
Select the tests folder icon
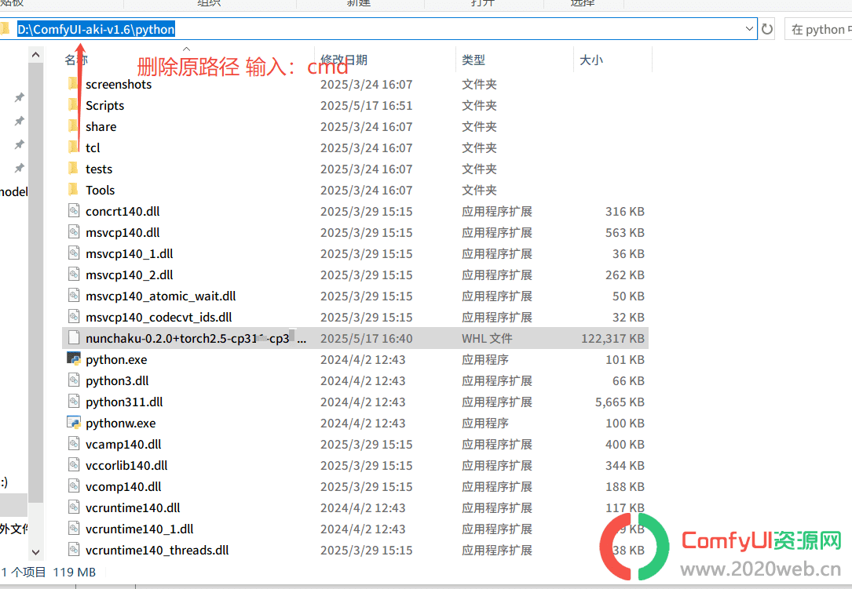pyautogui.click(x=73, y=169)
